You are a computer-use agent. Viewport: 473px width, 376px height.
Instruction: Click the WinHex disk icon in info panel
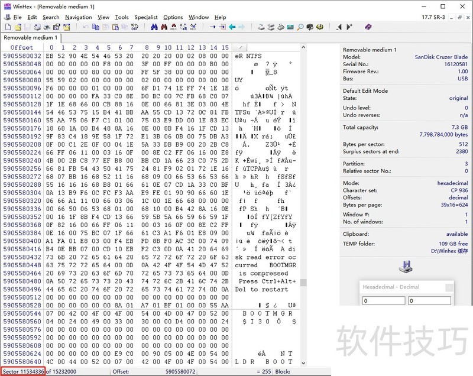[x=406, y=267]
